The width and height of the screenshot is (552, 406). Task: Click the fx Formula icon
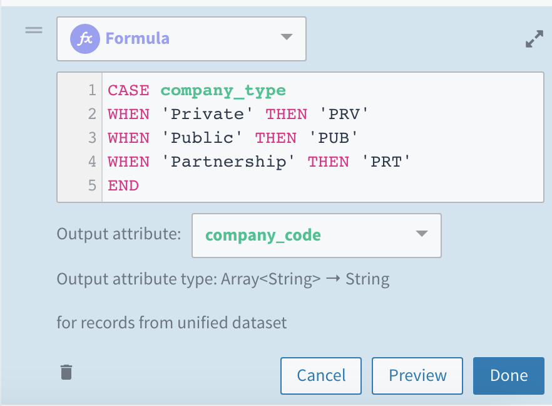pyautogui.click(x=86, y=38)
